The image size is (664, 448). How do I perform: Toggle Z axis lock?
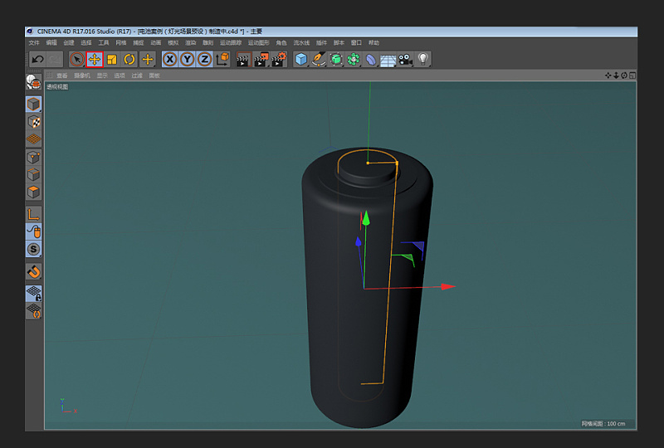pos(204,59)
